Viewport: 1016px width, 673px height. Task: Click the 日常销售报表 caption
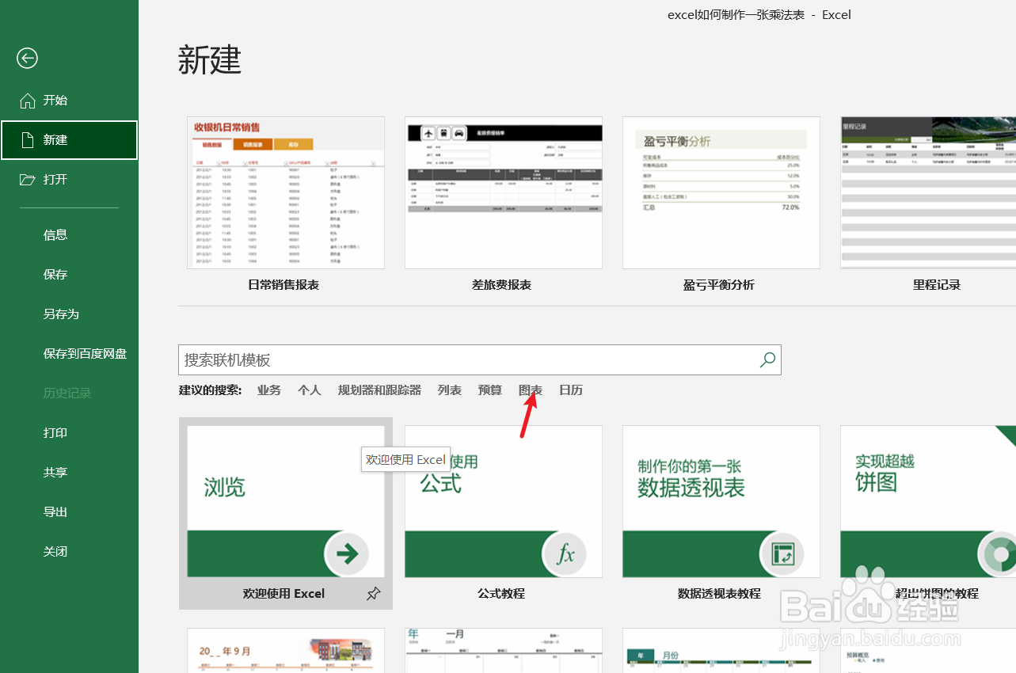(283, 285)
